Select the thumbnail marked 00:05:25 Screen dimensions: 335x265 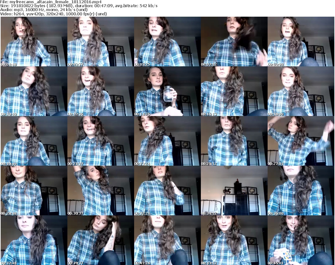click(167, 41)
